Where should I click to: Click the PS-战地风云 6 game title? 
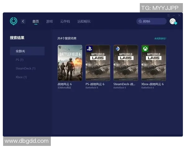(x=95, y=84)
